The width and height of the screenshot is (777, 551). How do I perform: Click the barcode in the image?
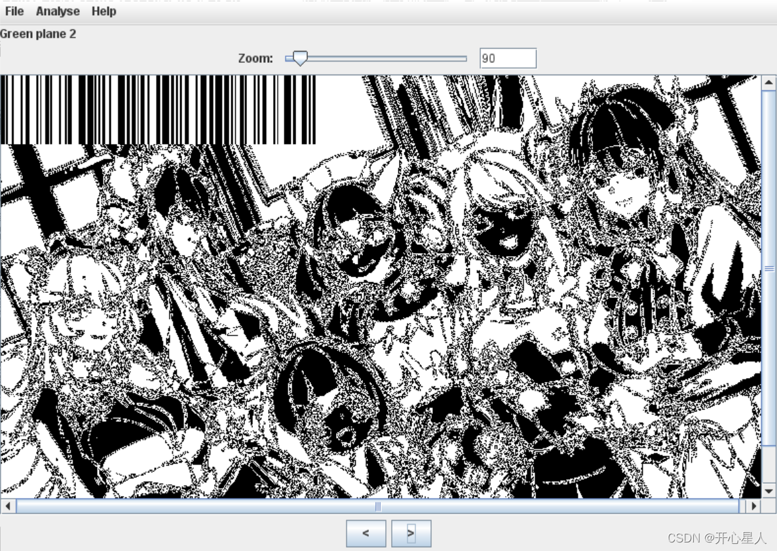pos(158,109)
